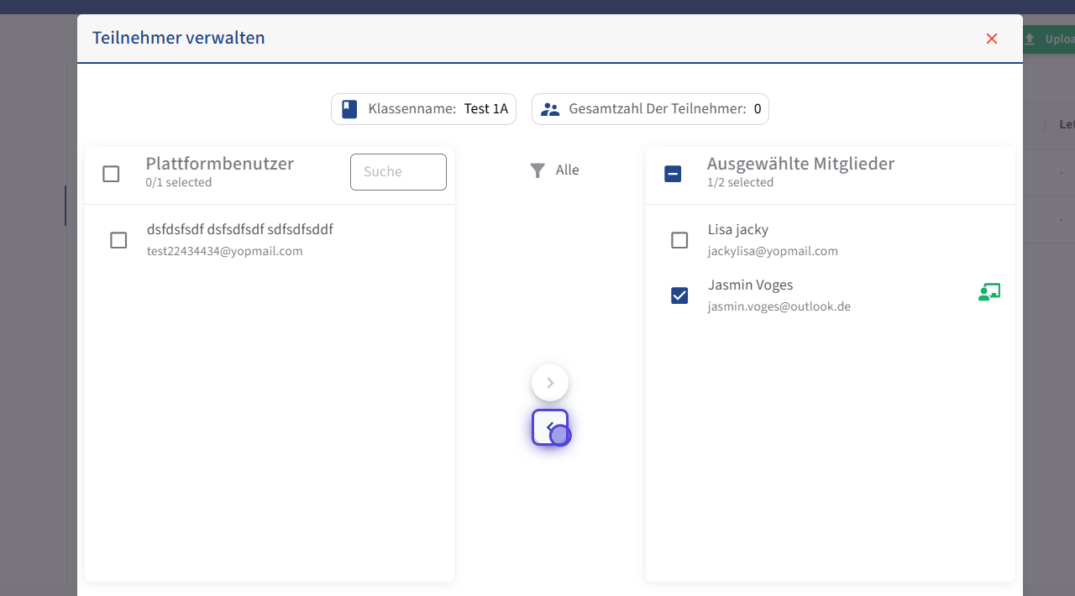Screen dimensions: 1075x596
Task: Click the jackylisa@yopmail.com email text
Action: click(x=773, y=251)
